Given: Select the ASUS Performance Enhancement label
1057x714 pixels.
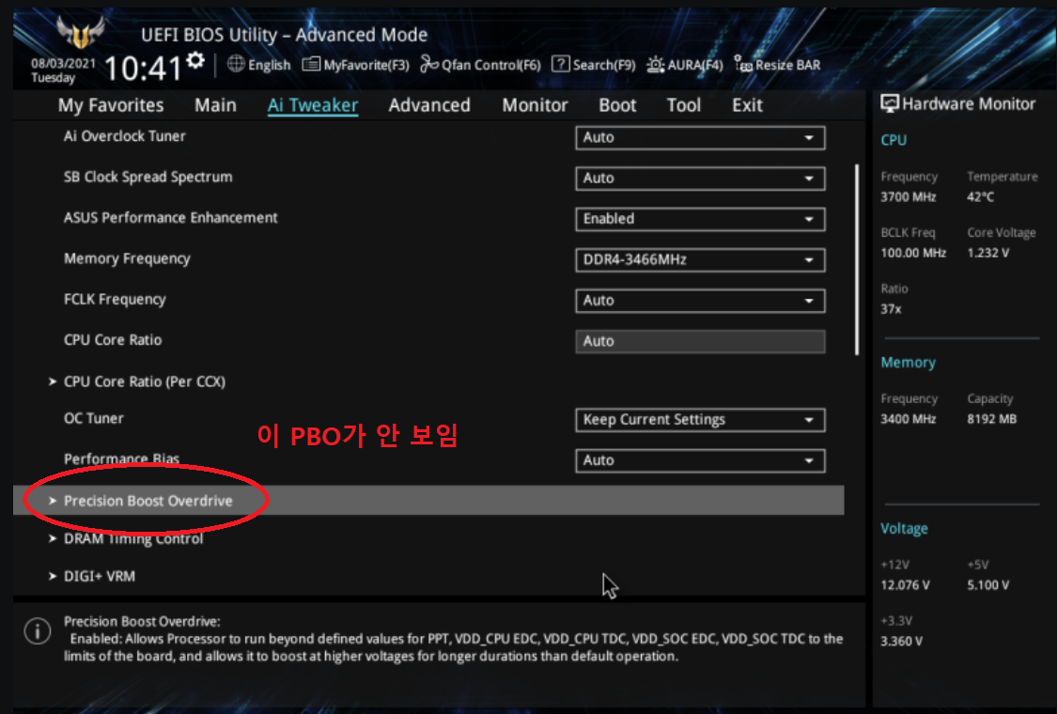Looking at the screenshot, I should click(171, 218).
